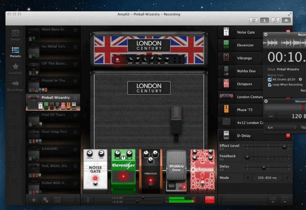Click the list view button below presets
This screenshot has height=210, width=306.
(x=58, y=200)
